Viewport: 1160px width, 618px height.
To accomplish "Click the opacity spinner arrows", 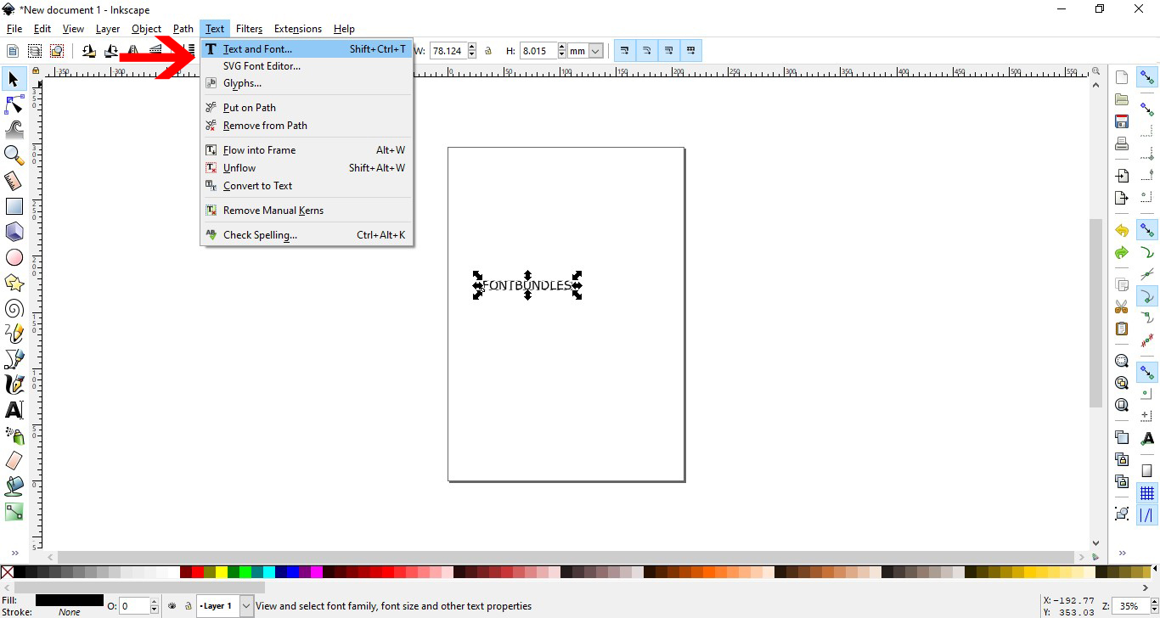I will point(155,606).
